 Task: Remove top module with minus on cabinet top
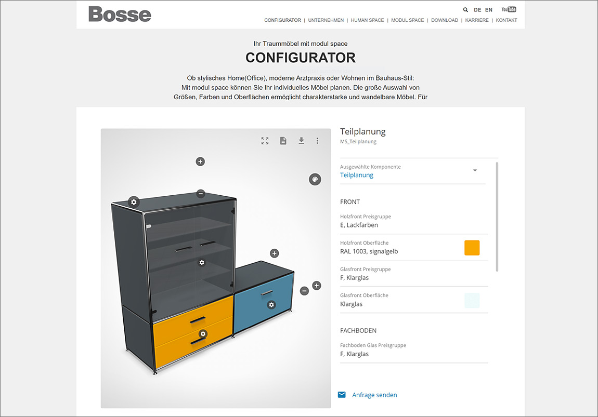pos(201,194)
